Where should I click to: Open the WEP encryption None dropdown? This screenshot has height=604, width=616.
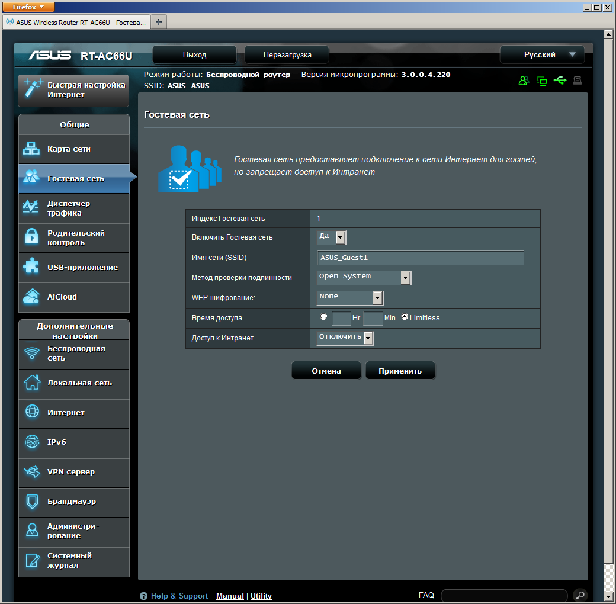point(350,297)
